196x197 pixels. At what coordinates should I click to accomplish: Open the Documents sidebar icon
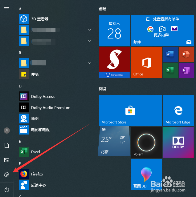pyautogui.click(x=7, y=145)
